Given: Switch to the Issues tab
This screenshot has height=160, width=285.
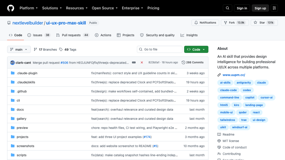Looking at the screenshot, I should point(39,35).
